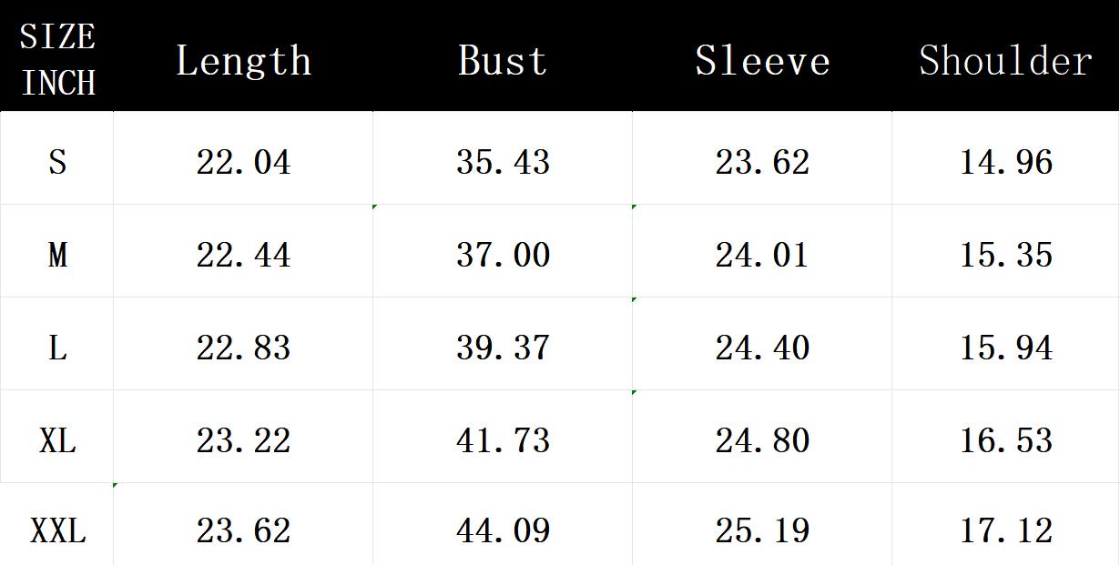Select the XXL size row label

[57, 530]
